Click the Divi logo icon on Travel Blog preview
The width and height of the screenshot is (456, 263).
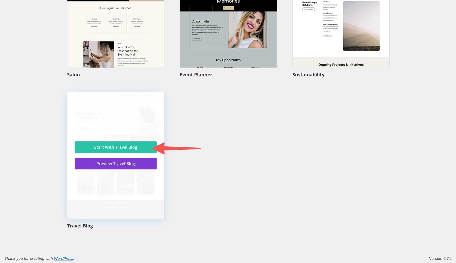(79, 96)
